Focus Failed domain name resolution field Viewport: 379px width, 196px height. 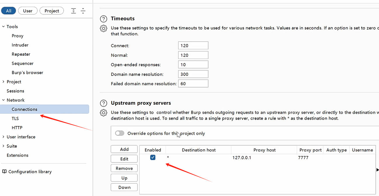193,83
